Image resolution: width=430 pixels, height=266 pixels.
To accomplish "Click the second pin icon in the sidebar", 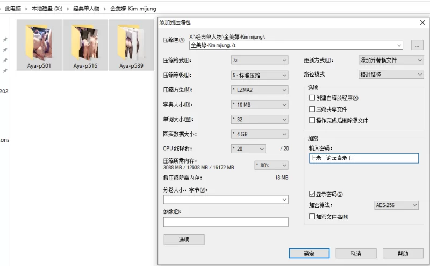I will [5, 50].
